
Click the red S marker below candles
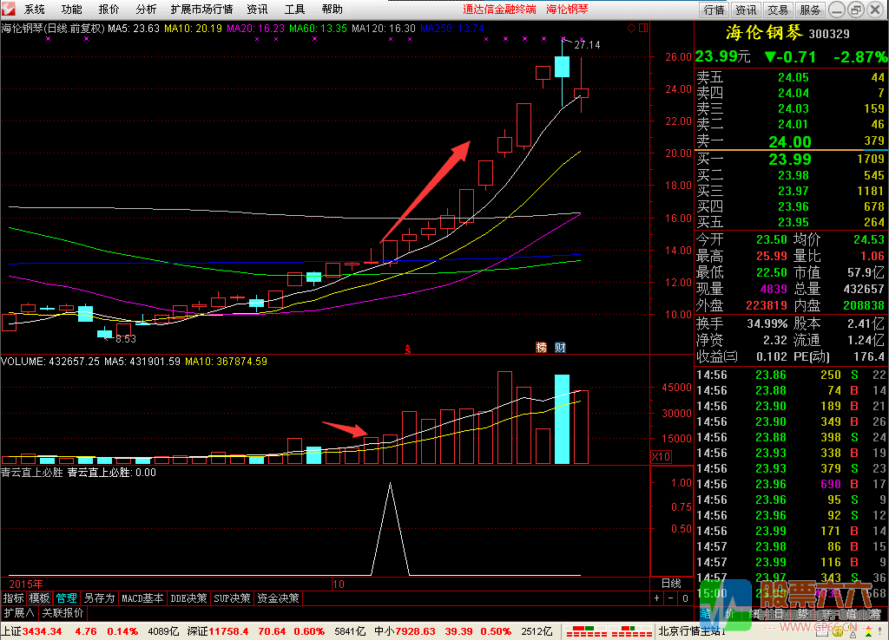pyautogui.click(x=407, y=349)
